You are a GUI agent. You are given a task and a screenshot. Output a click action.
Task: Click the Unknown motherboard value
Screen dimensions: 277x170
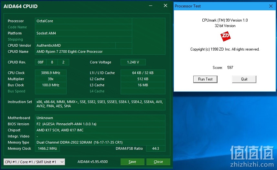click(100, 118)
